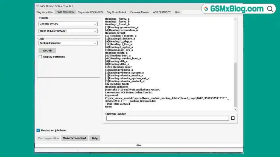Click the '[19]Reading: l_modem_a' log line
280x157 pixels.
click(121, 36)
